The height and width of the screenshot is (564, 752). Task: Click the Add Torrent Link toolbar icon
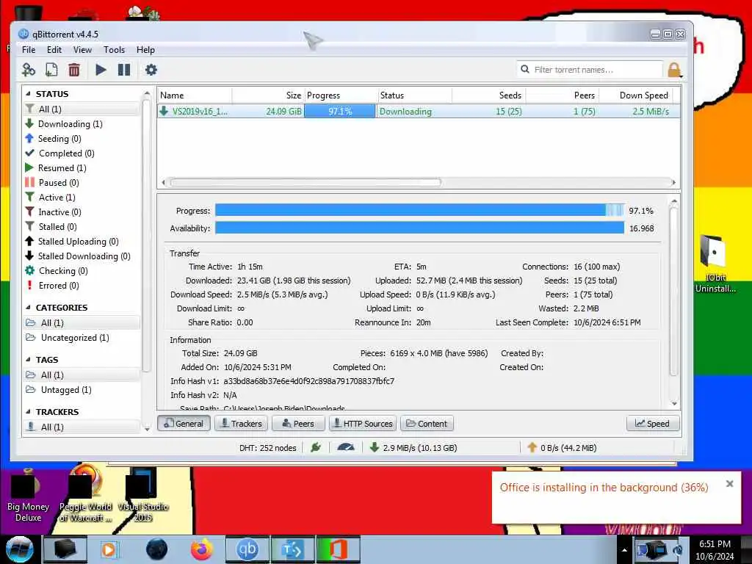pyautogui.click(x=29, y=70)
